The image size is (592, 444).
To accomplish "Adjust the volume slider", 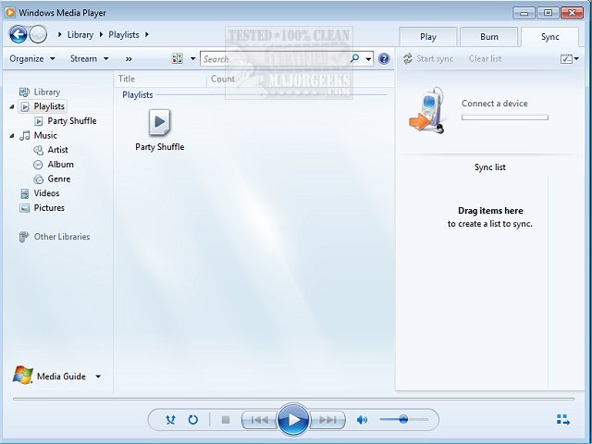I will click(x=404, y=419).
